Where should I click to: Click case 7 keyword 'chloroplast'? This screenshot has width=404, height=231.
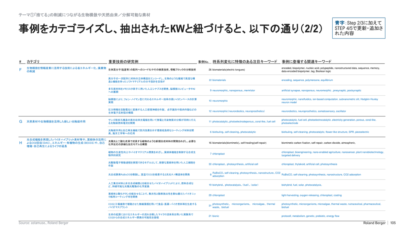(x=218, y=154)
